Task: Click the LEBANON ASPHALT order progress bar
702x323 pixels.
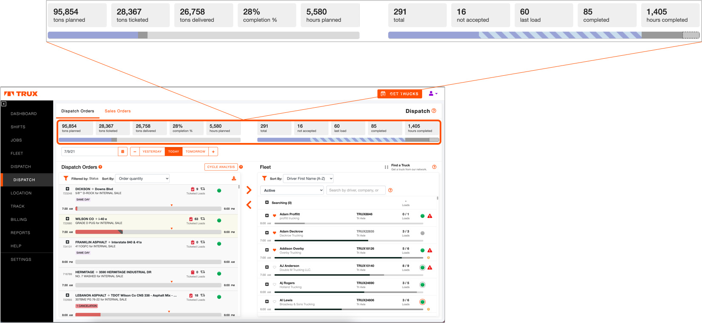Action: (148, 315)
